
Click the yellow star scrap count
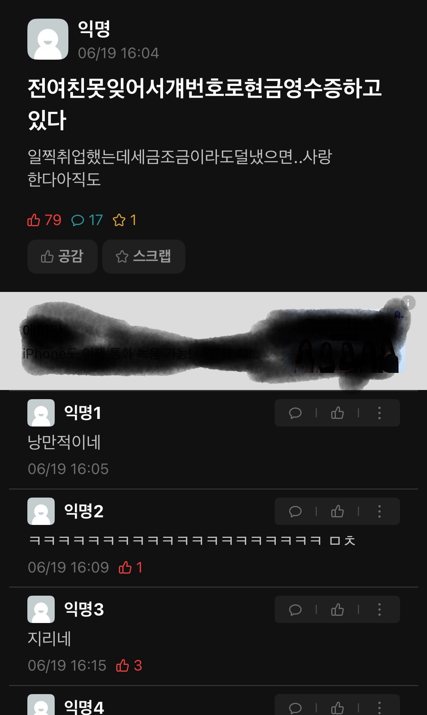[125, 220]
